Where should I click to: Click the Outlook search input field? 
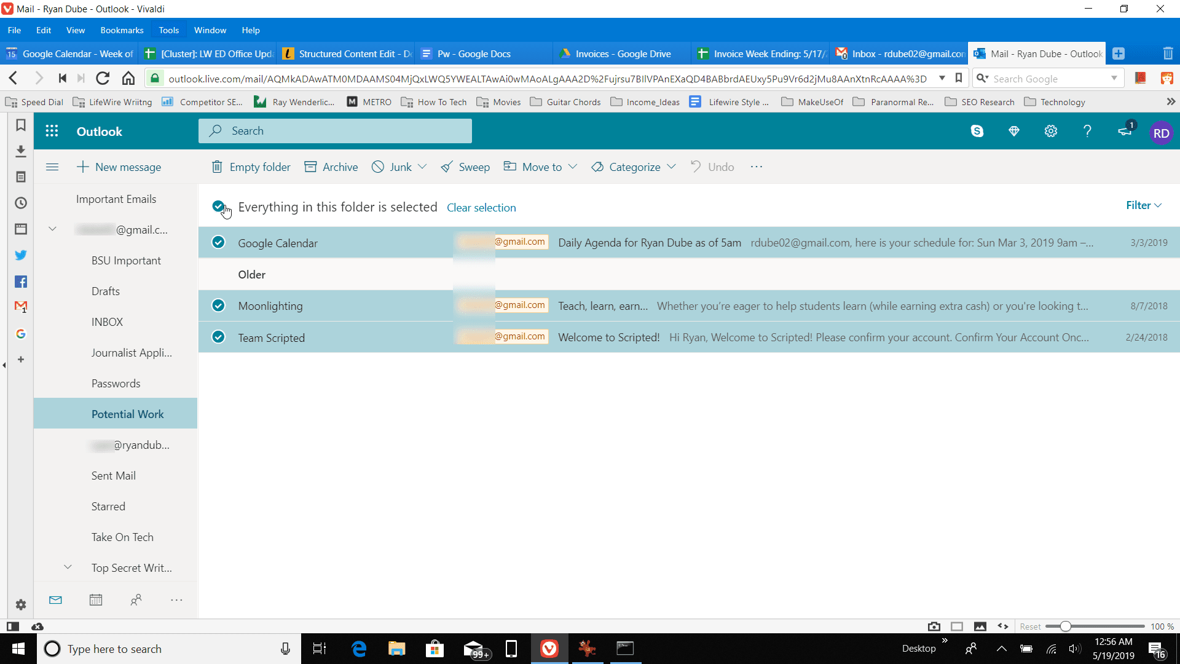(x=336, y=132)
